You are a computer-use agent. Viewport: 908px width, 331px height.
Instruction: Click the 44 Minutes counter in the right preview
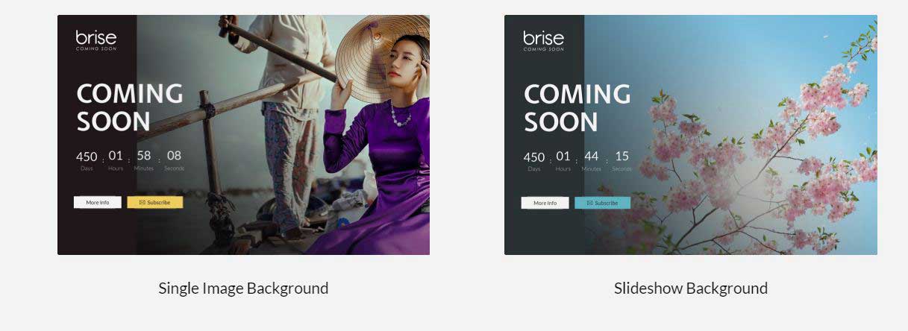[x=592, y=160]
